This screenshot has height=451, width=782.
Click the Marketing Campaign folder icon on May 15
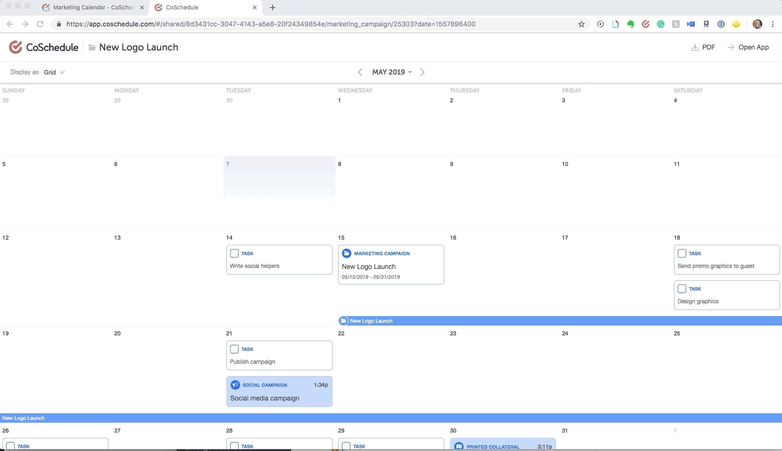(x=347, y=253)
